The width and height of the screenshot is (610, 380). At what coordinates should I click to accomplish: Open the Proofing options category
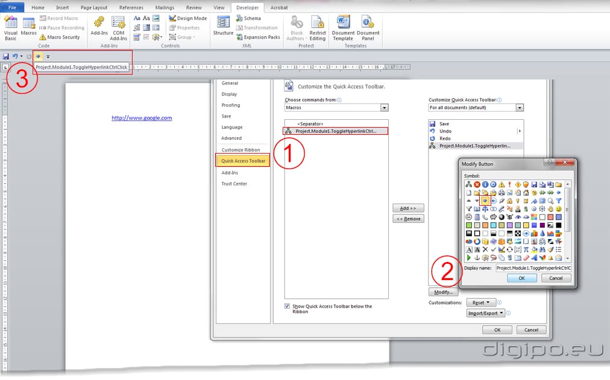231,105
